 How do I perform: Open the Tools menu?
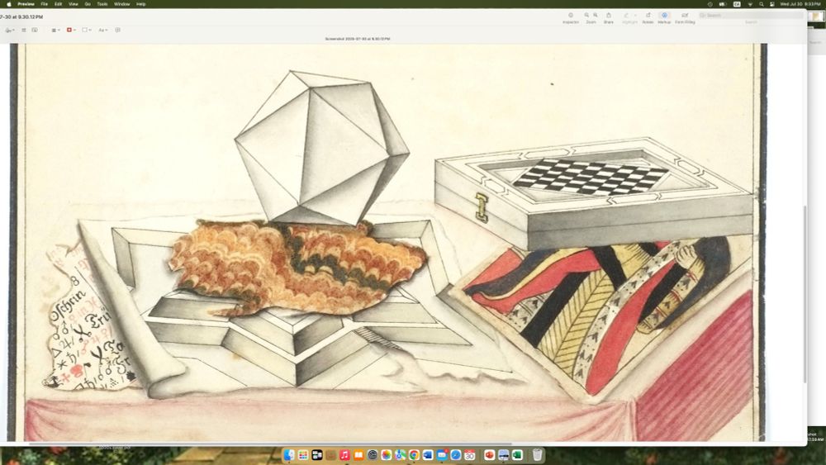[102, 3]
